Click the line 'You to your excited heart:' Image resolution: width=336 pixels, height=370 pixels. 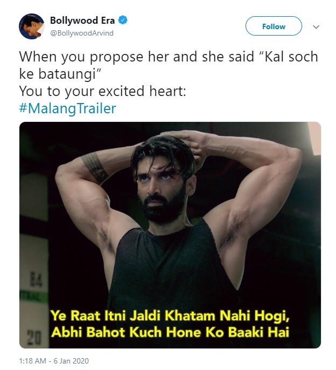tap(102, 91)
